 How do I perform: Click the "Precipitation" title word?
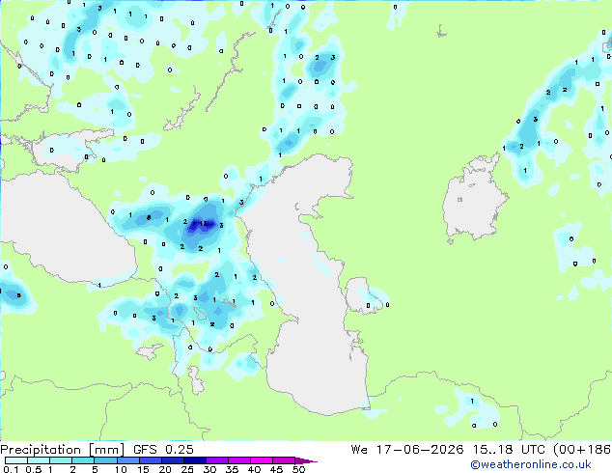click(x=41, y=450)
